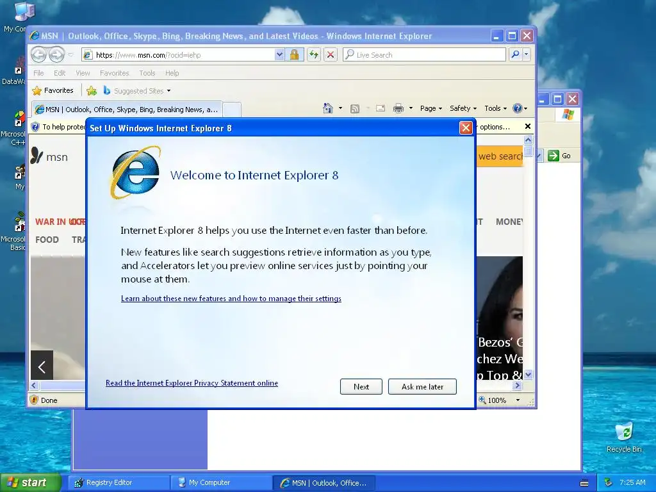656x492 pixels.
Task: Click the msn butterfly logo
Action: (37, 156)
